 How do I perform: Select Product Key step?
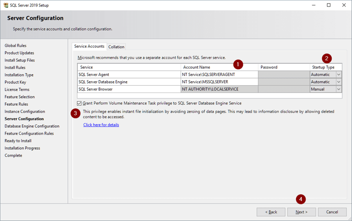tap(15, 82)
